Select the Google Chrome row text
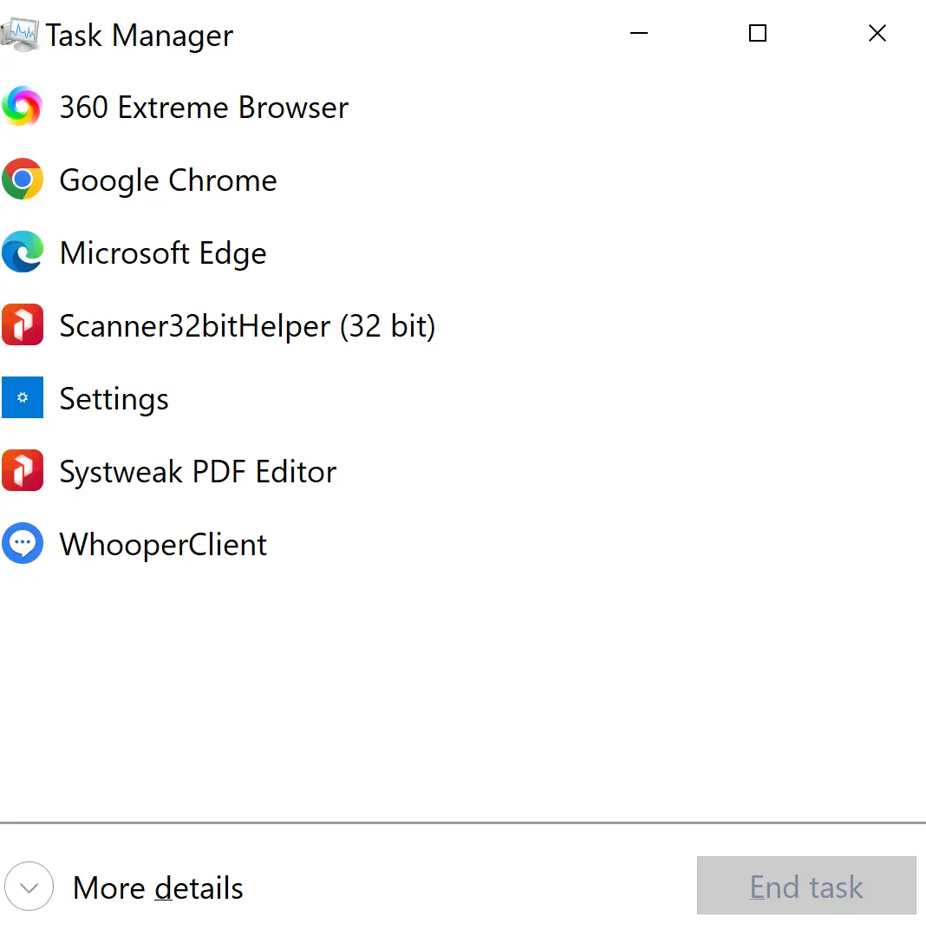The image size is (926, 930). pyautogui.click(x=168, y=181)
